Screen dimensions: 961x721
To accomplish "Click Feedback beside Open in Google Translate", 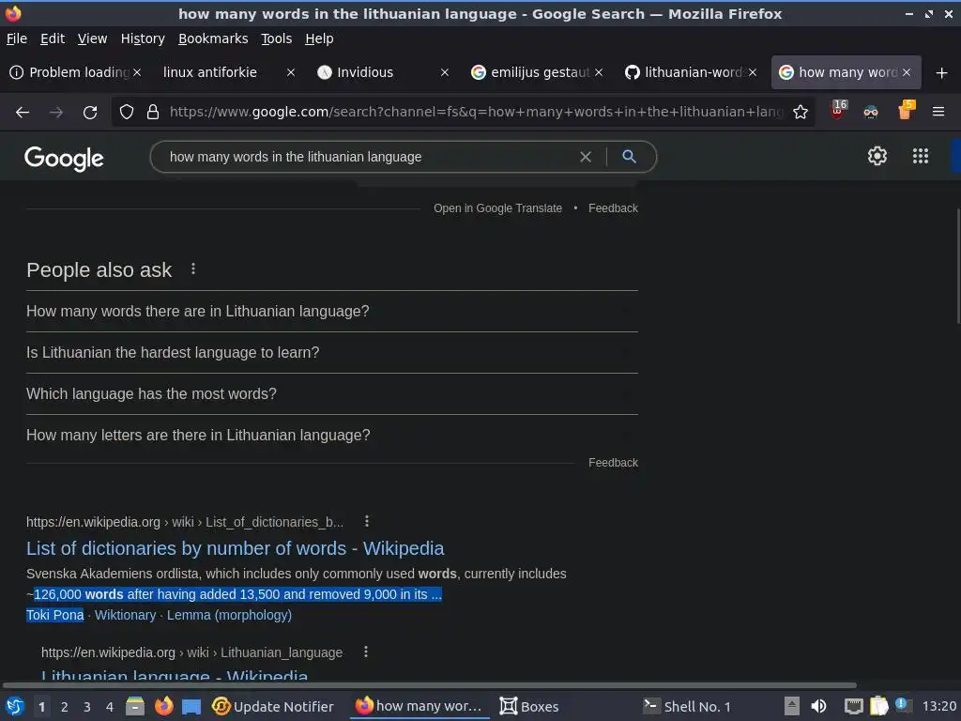I will click(613, 208).
